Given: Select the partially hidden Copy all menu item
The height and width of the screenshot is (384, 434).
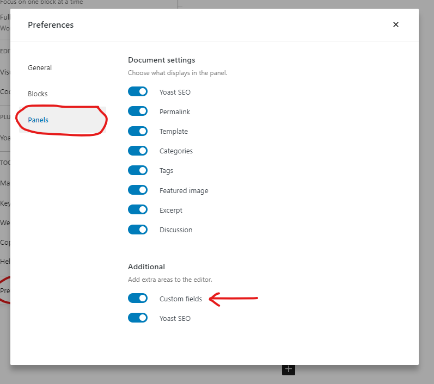Looking at the screenshot, I should click(5, 241).
